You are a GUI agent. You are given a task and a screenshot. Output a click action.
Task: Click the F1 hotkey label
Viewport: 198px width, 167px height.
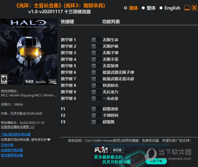[x=63, y=109]
